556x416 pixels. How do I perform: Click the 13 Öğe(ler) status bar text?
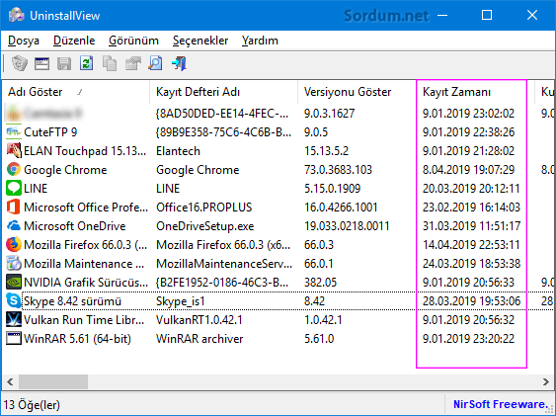pyautogui.click(x=32, y=405)
